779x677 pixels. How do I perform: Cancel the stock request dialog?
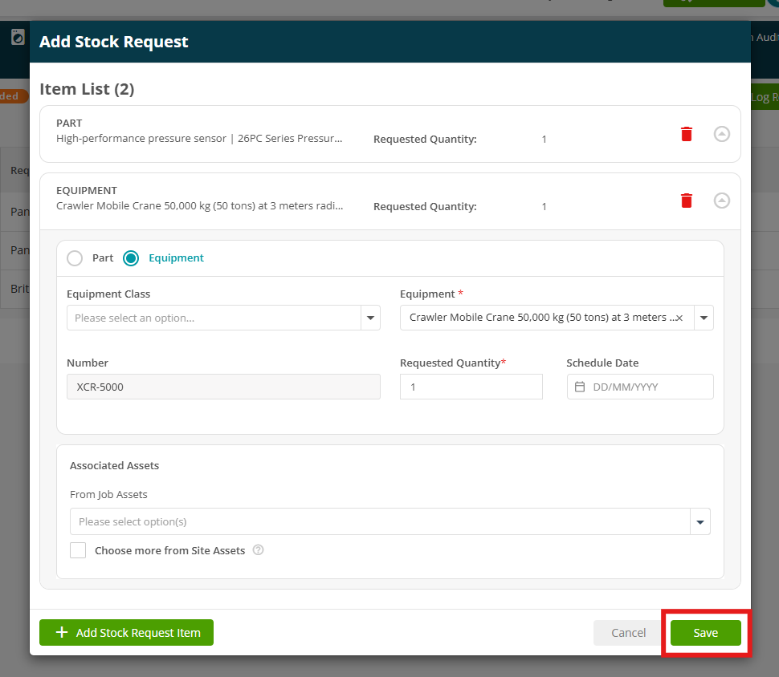[x=629, y=633]
